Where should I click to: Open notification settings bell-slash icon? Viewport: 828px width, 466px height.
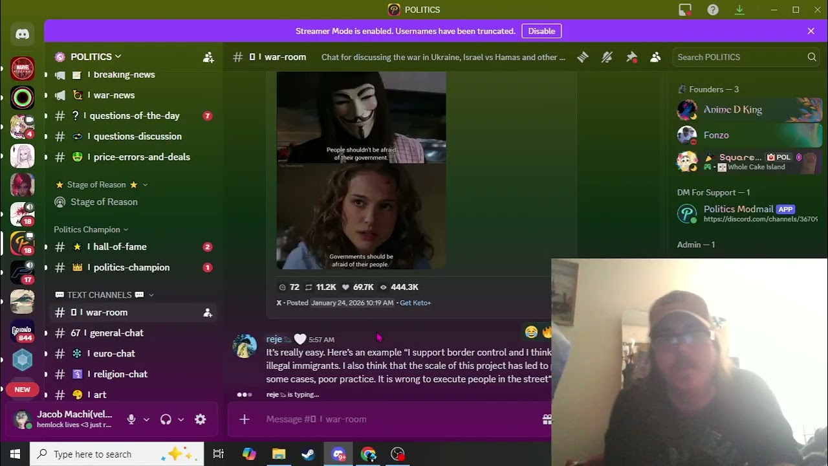(607, 57)
